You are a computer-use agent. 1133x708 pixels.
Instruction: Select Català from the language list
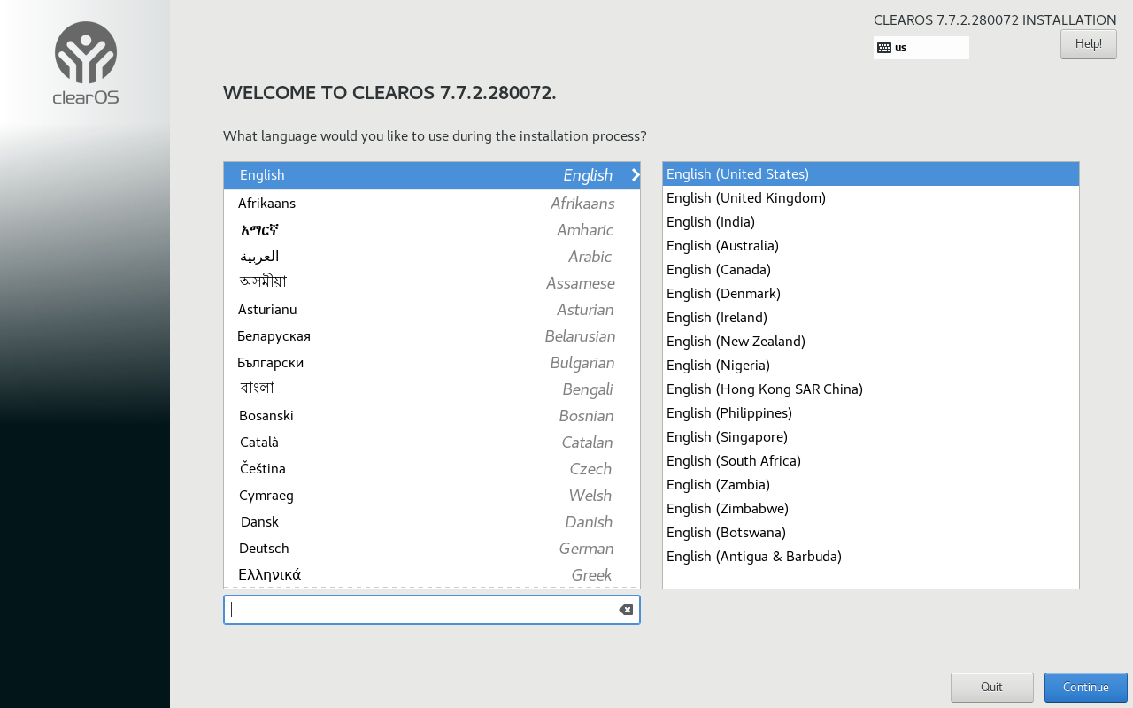coord(432,442)
